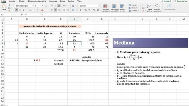
Task: Apply red font color A
Action: tap(43, 10)
